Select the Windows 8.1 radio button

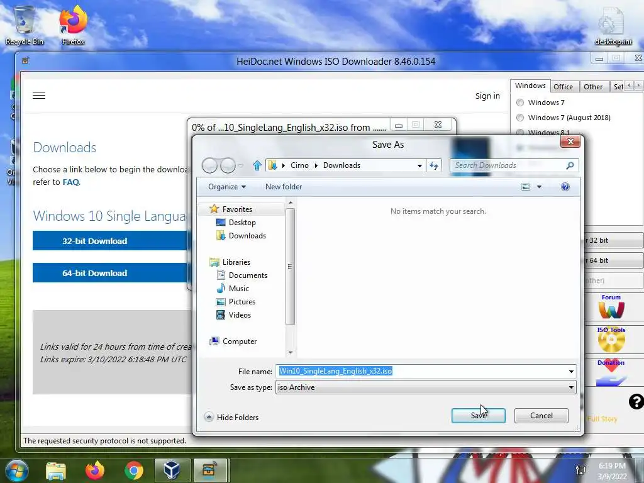coord(520,132)
